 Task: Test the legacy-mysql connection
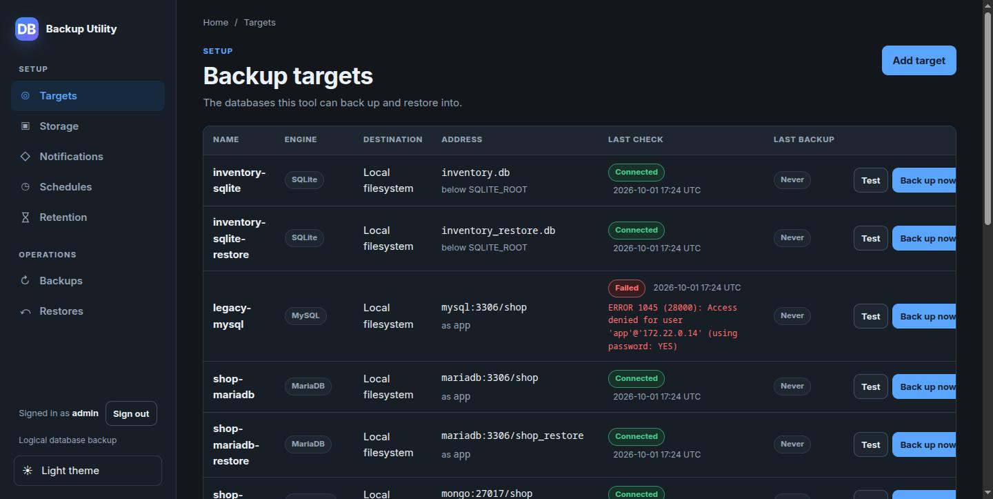pyautogui.click(x=870, y=316)
